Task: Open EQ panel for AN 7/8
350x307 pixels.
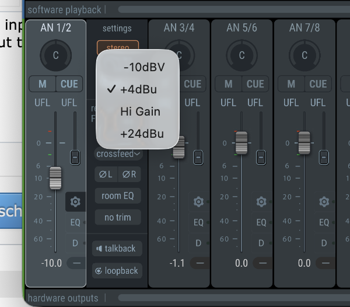Action: click(x=324, y=222)
